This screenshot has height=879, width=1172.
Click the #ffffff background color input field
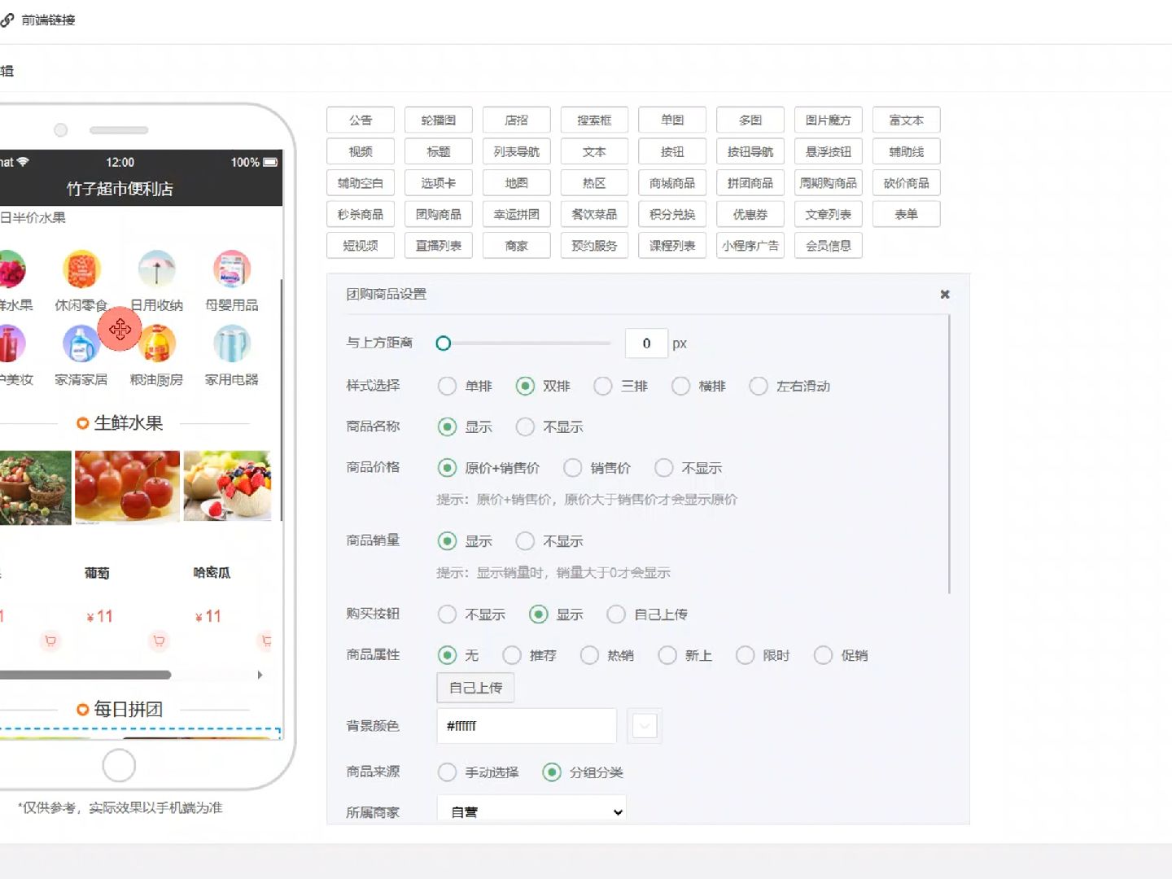tap(526, 725)
